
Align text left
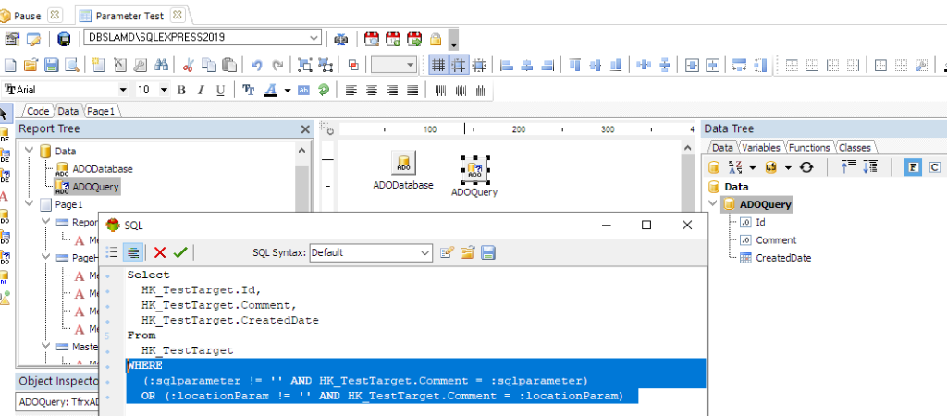pyautogui.click(x=351, y=91)
